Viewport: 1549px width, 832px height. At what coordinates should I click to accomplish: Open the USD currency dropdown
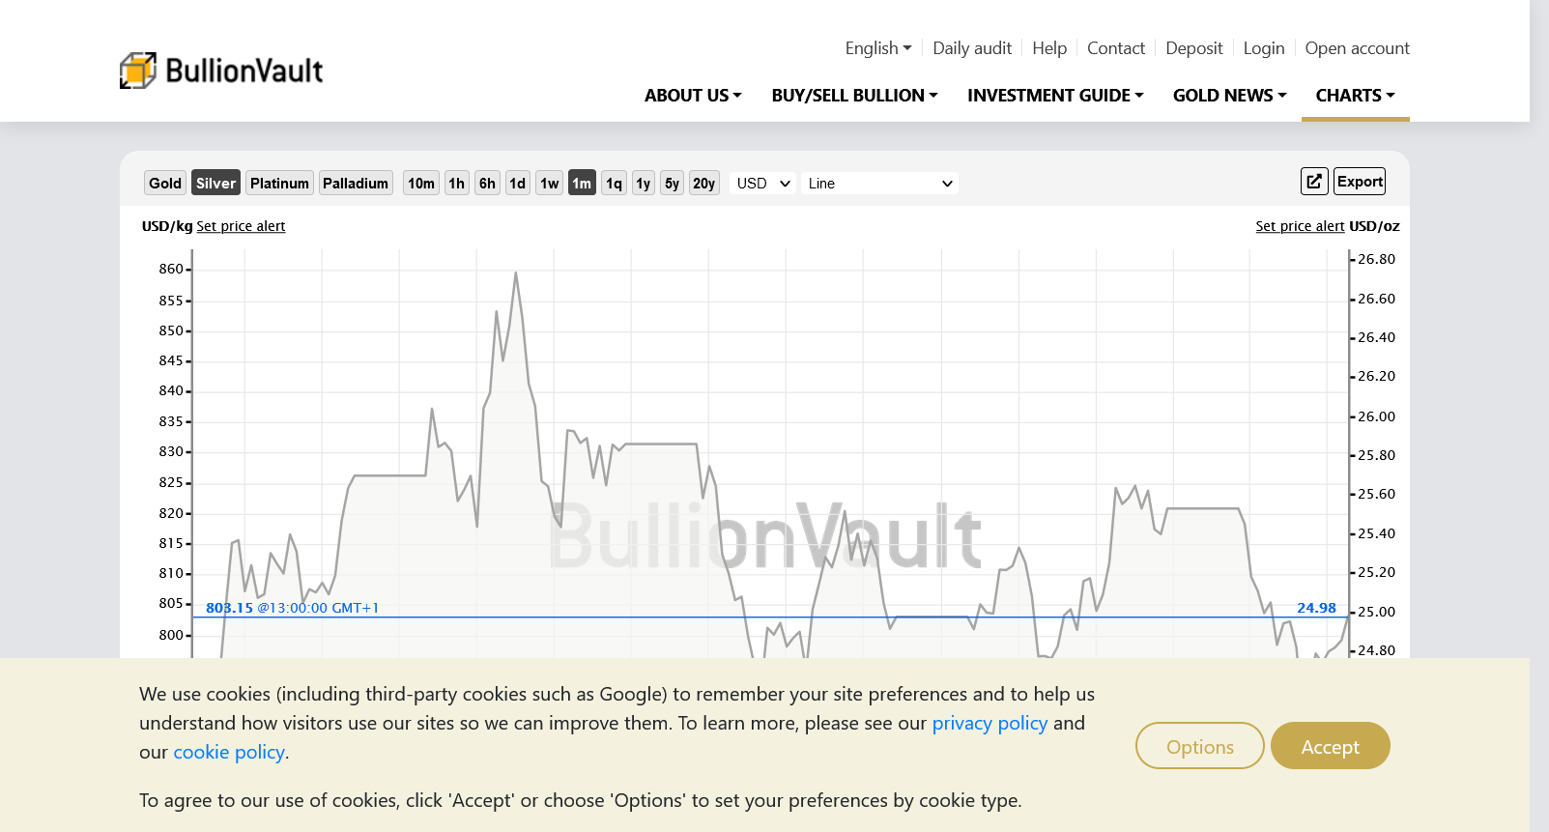[762, 184]
